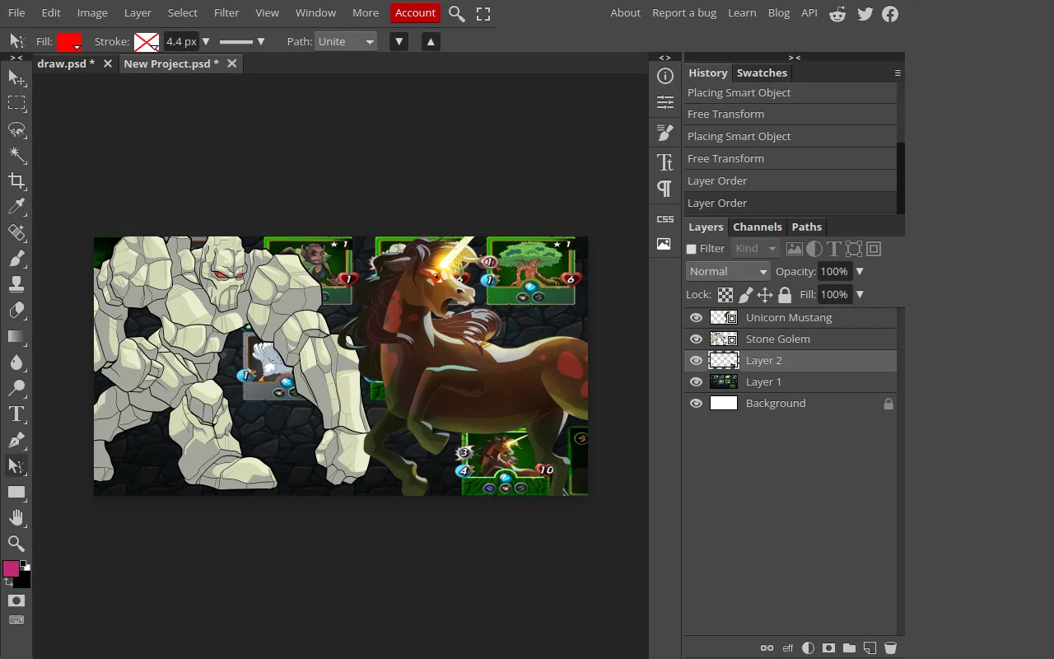Toggle lock position

765,295
